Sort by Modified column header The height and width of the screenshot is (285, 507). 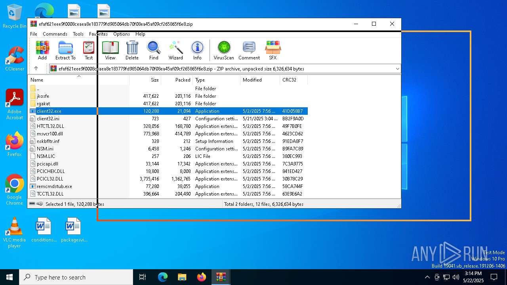pyautogui.click(x=260, y=80)
